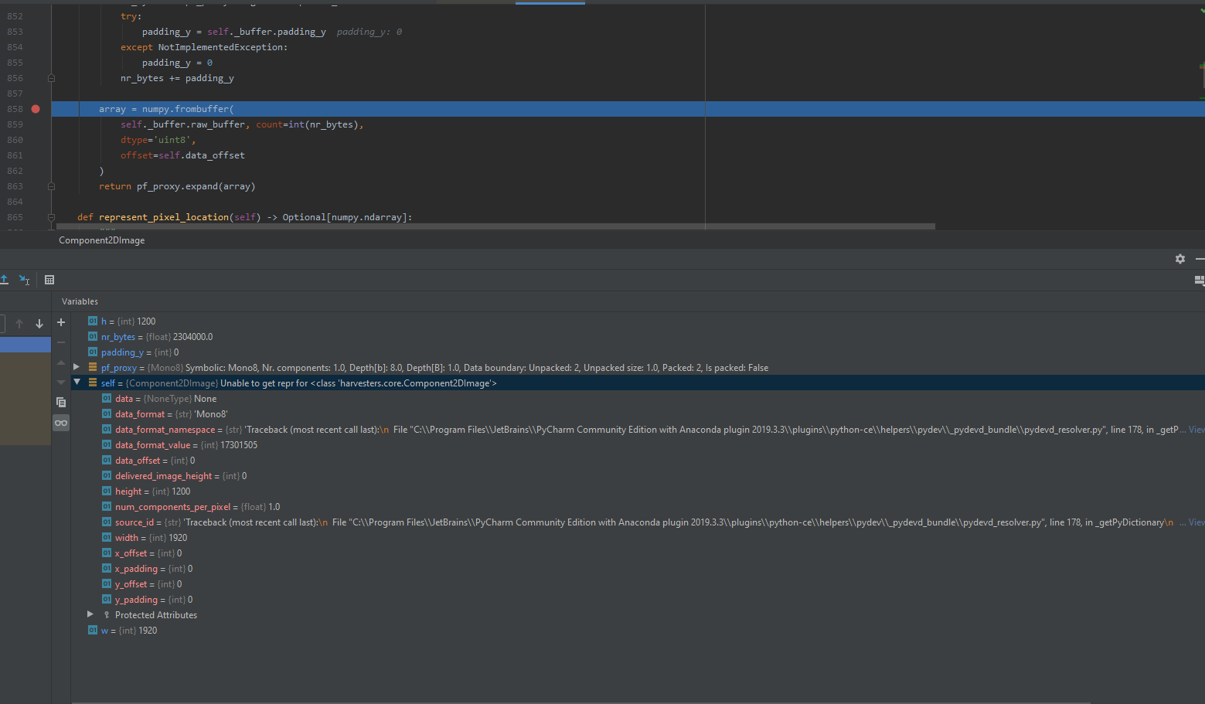Viewport: 1205px width, 704px height.
Task: Expand the Protected Attributes group
Action: click(90, 614)
